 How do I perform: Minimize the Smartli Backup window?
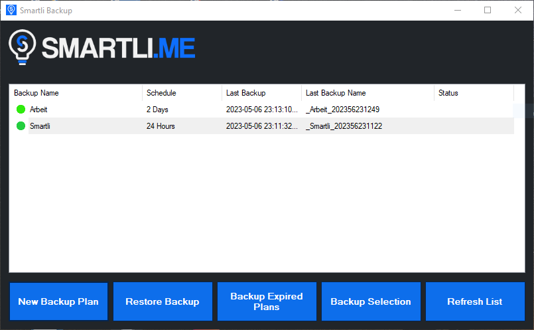coord(457,11)
